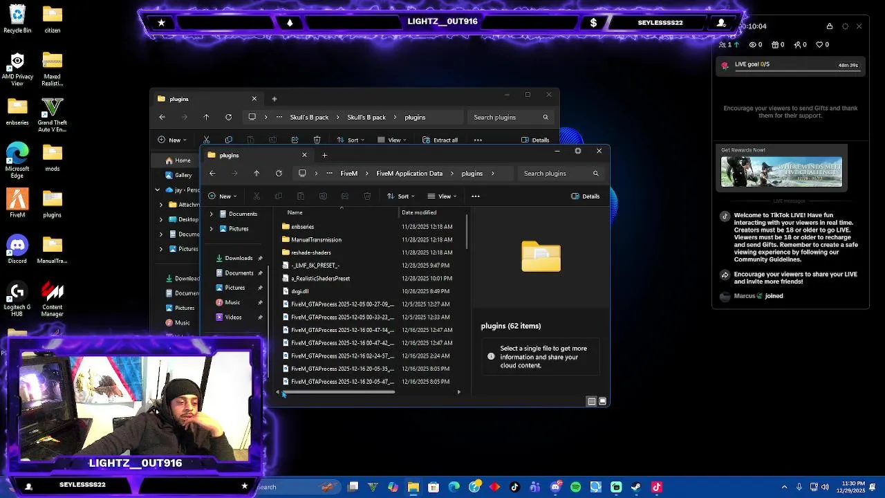The image size is (885, 498).
Task: Switch to details list view icon in status bar
Action: [x=591, y=401]
